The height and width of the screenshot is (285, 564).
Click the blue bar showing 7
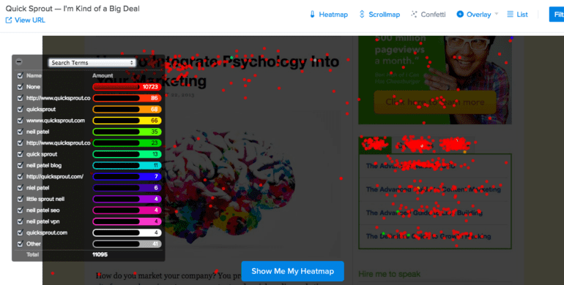[x=127, y=177]
